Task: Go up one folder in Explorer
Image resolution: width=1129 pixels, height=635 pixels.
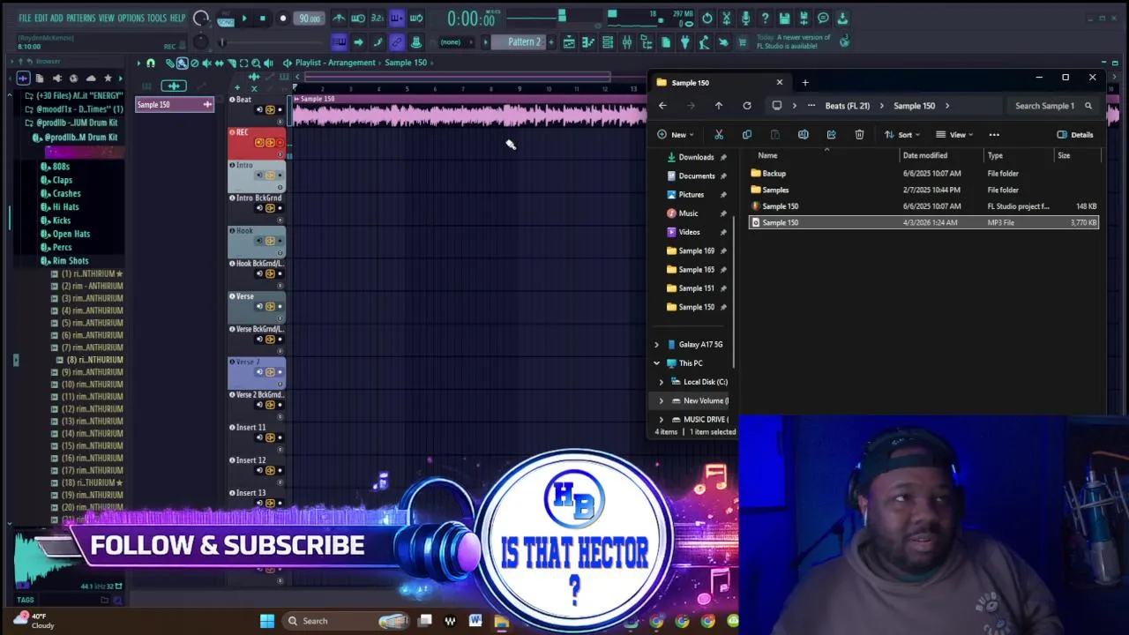Action: (719, 106)
